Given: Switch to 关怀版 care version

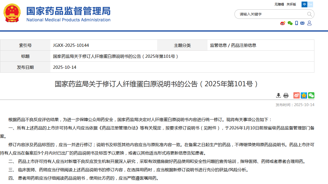Looking at the screenshot, I should [x=291, y=4].
